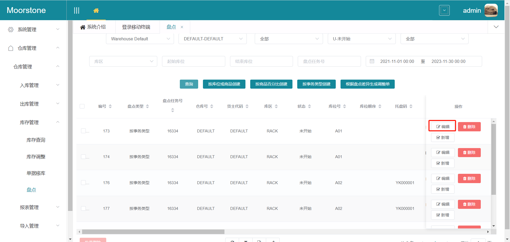Click the top-bar dropdown square icon

(x=444, y=10)
